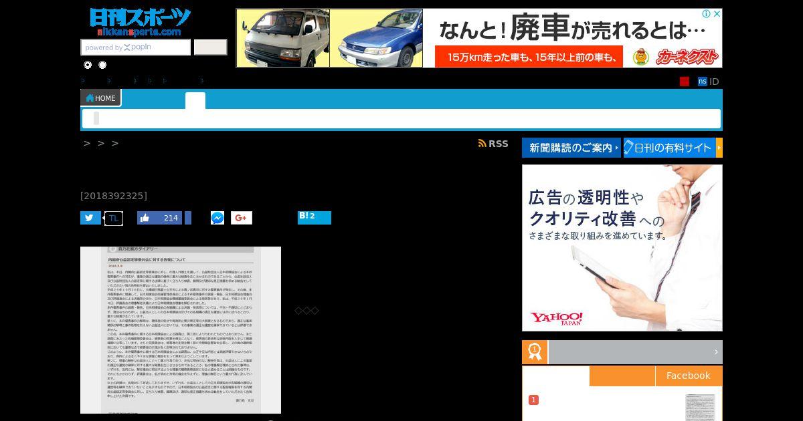Click the ranking ribbon medal icon

coord(535,352)
